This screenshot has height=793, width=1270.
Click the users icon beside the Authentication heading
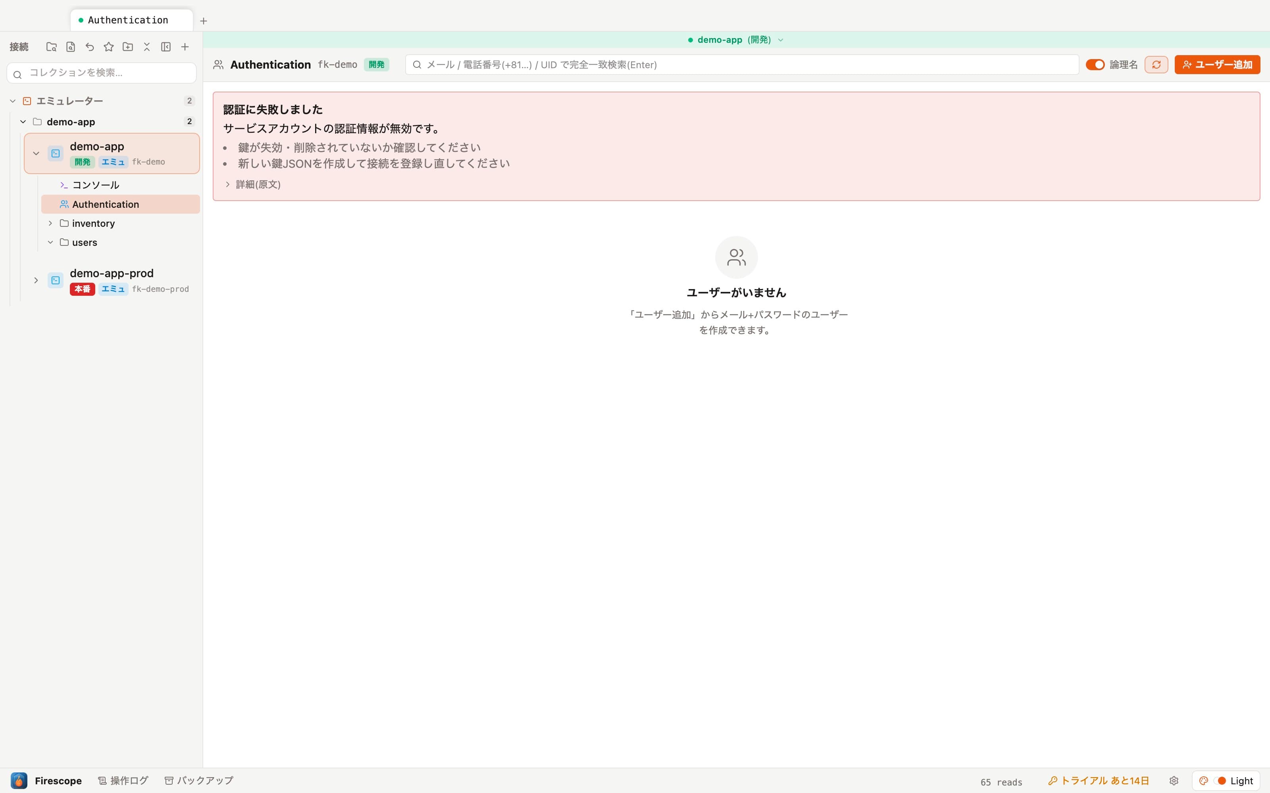tap(218, 65)
